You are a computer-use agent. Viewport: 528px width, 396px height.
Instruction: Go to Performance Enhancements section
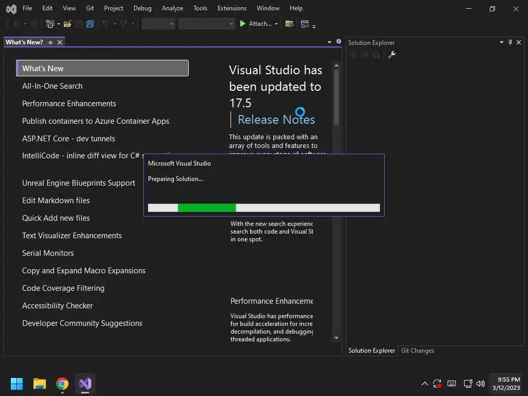(x=69, y=103)
